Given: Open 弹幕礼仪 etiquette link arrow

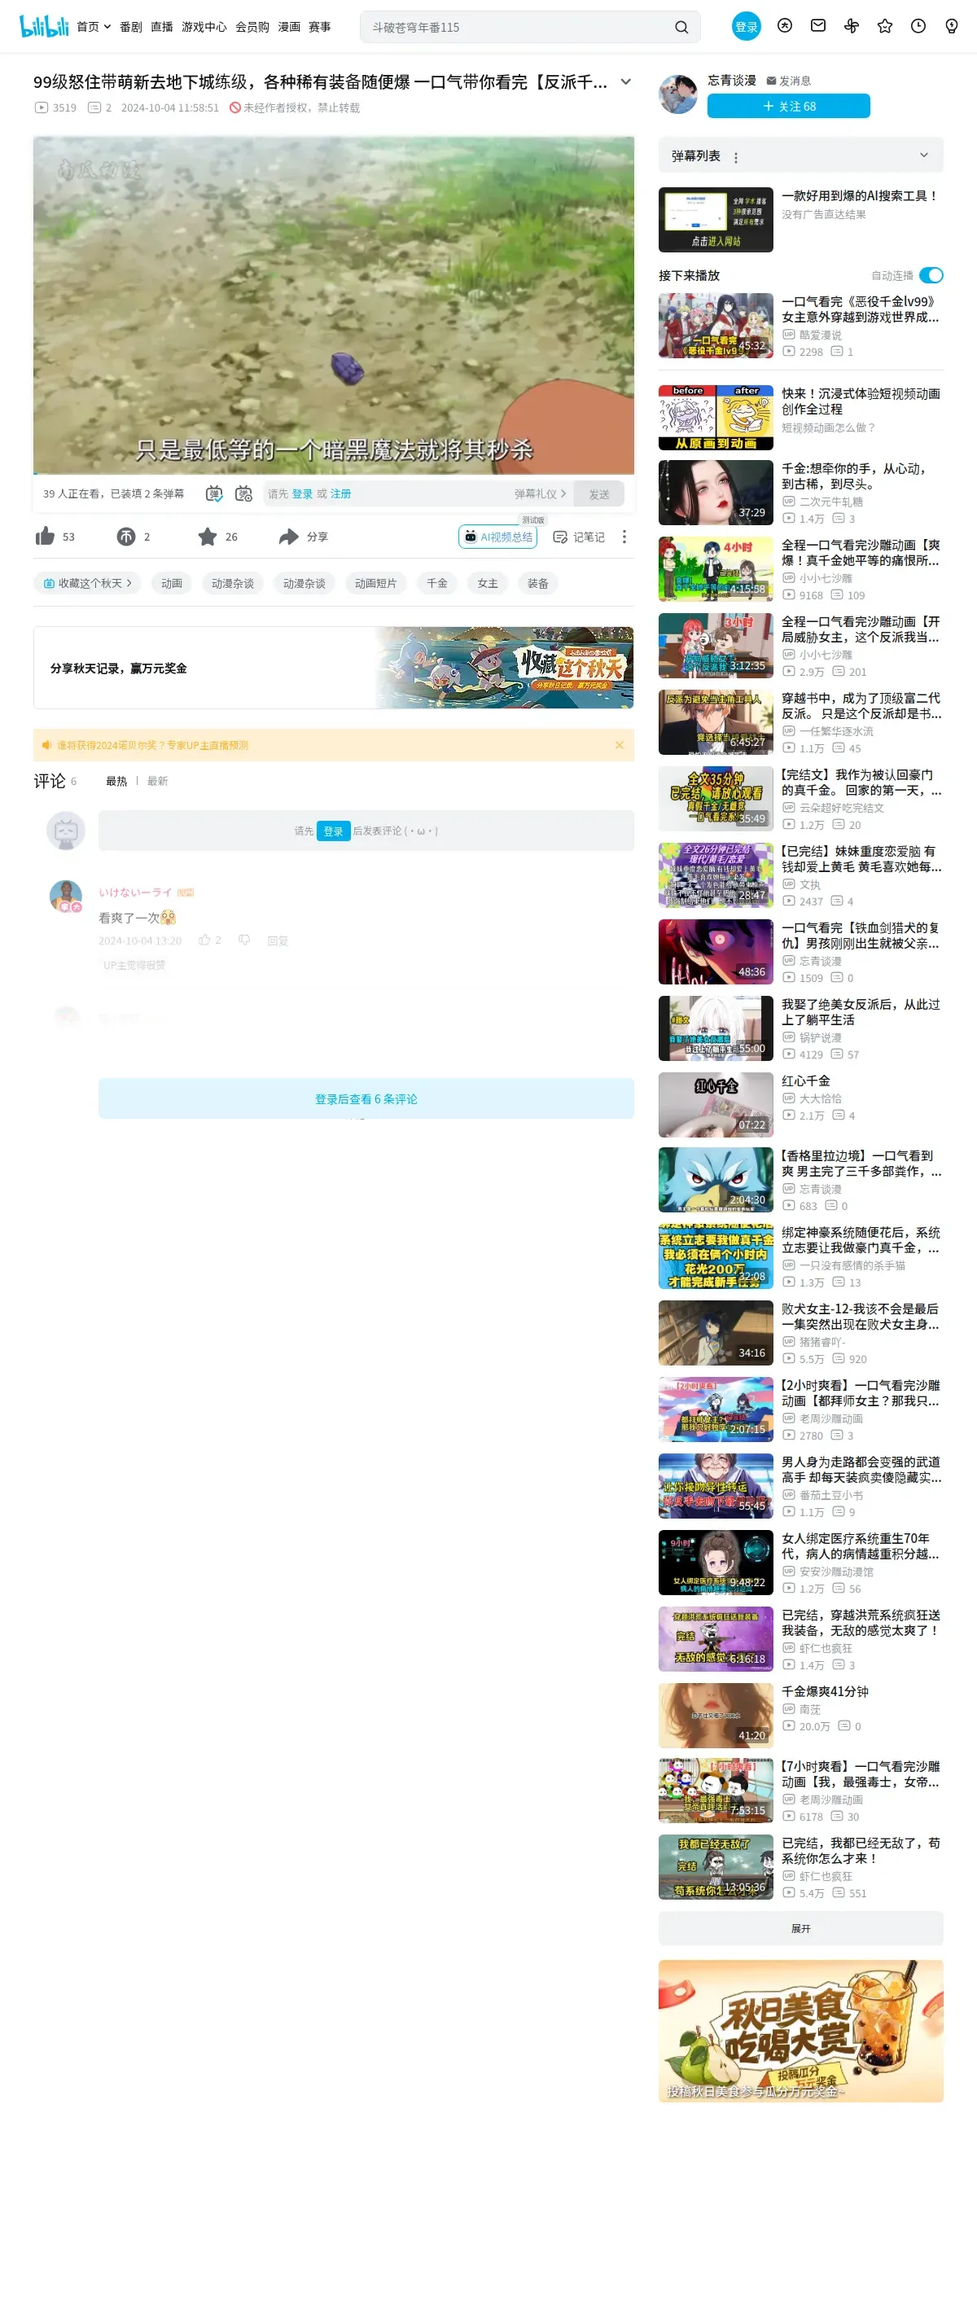Looking at the screenshot, I should [x=541, y=493].
